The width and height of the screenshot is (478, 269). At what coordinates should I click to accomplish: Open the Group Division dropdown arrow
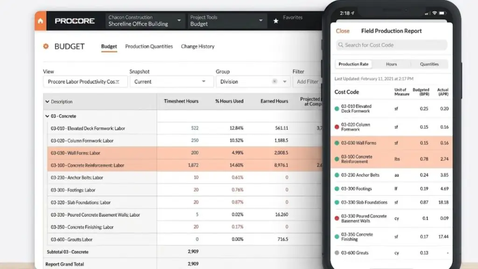[284, 82]
